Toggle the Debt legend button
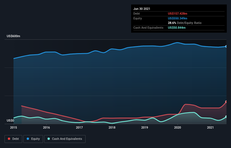The height and width of the screenshot is (148, 231). tap(14, 139)
